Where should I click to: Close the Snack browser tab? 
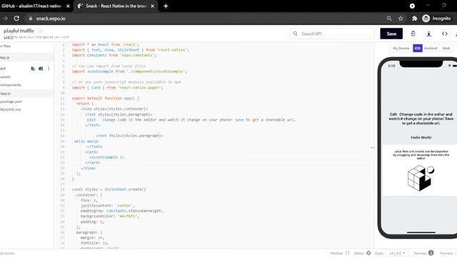(152, 6)
